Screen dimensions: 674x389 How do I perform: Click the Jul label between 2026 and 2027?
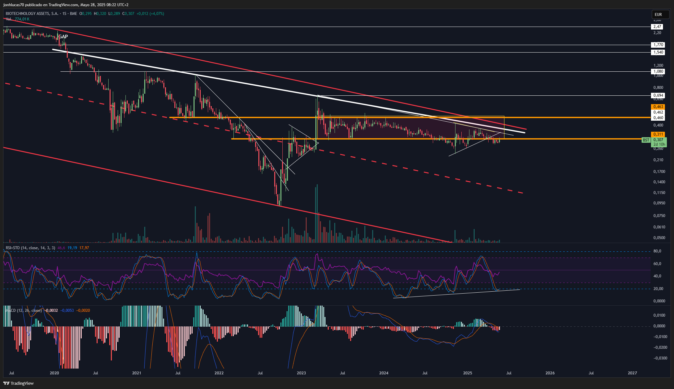(591, 373)
